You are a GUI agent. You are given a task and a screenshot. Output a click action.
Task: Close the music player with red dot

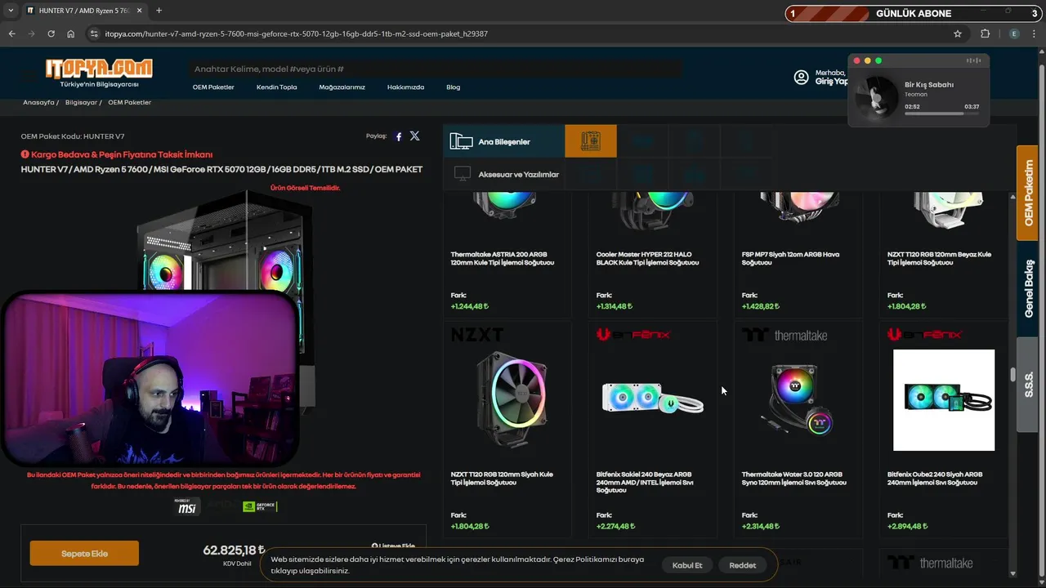[x=856, y=60]
